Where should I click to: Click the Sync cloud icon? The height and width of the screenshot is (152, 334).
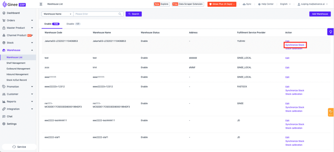point(244,4)
